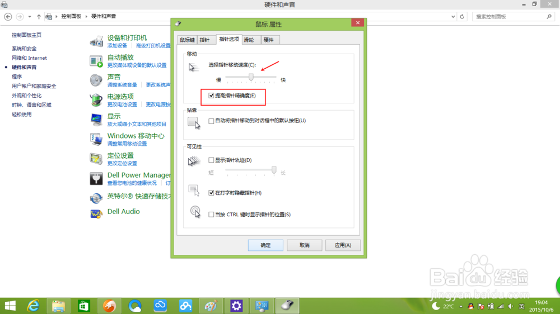Open the Start button on the taskbar
This screenshot has height=314, width=560.
click(10, 306)
